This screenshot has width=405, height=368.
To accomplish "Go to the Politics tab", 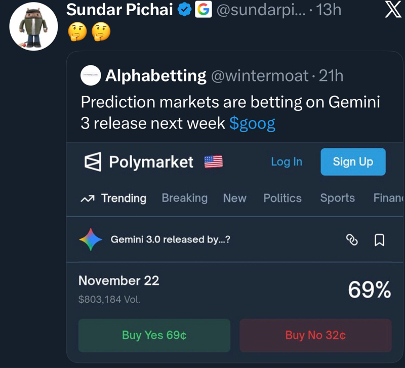I will point(282,198).
